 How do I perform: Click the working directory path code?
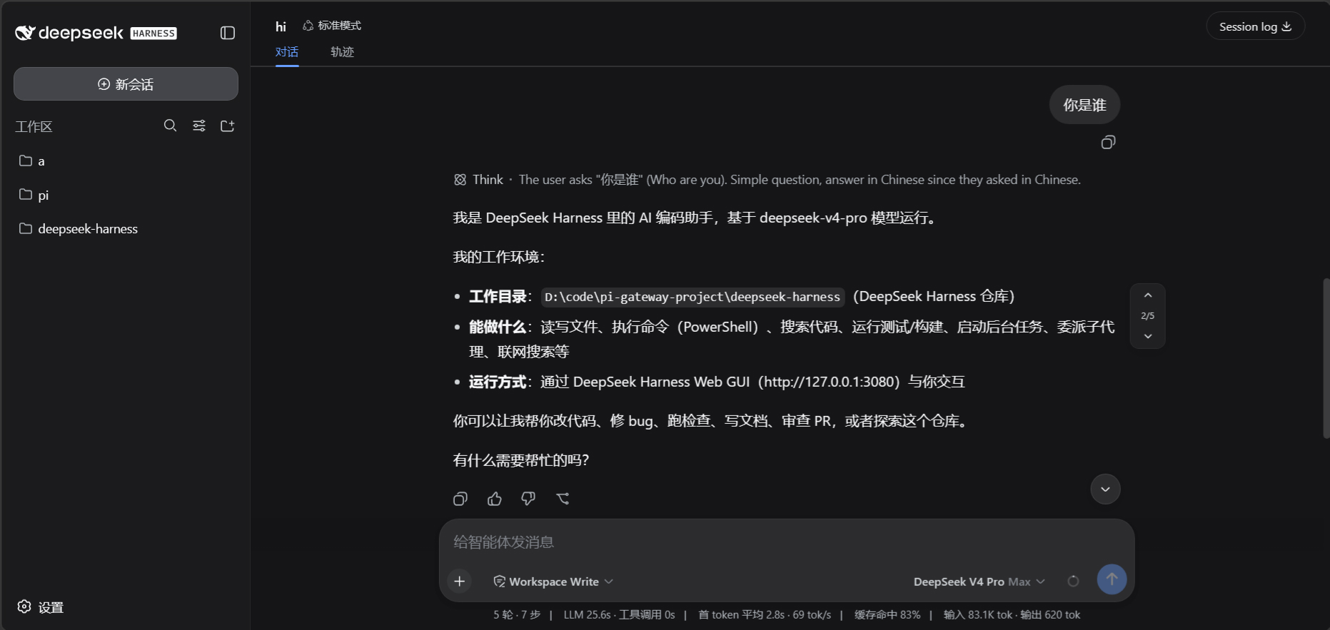tap(692, 297)
